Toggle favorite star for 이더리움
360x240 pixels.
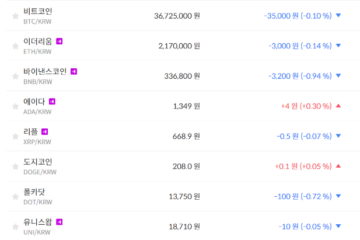[15, 46]
